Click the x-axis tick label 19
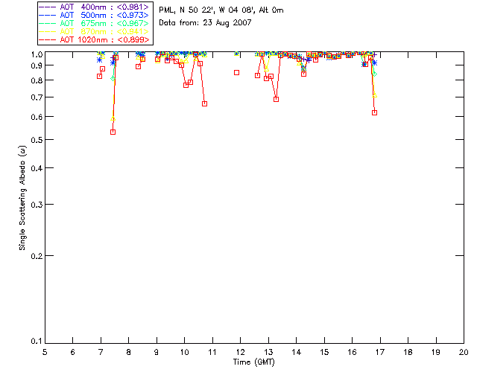Screen dimensions: 477x381 [436, 352]
